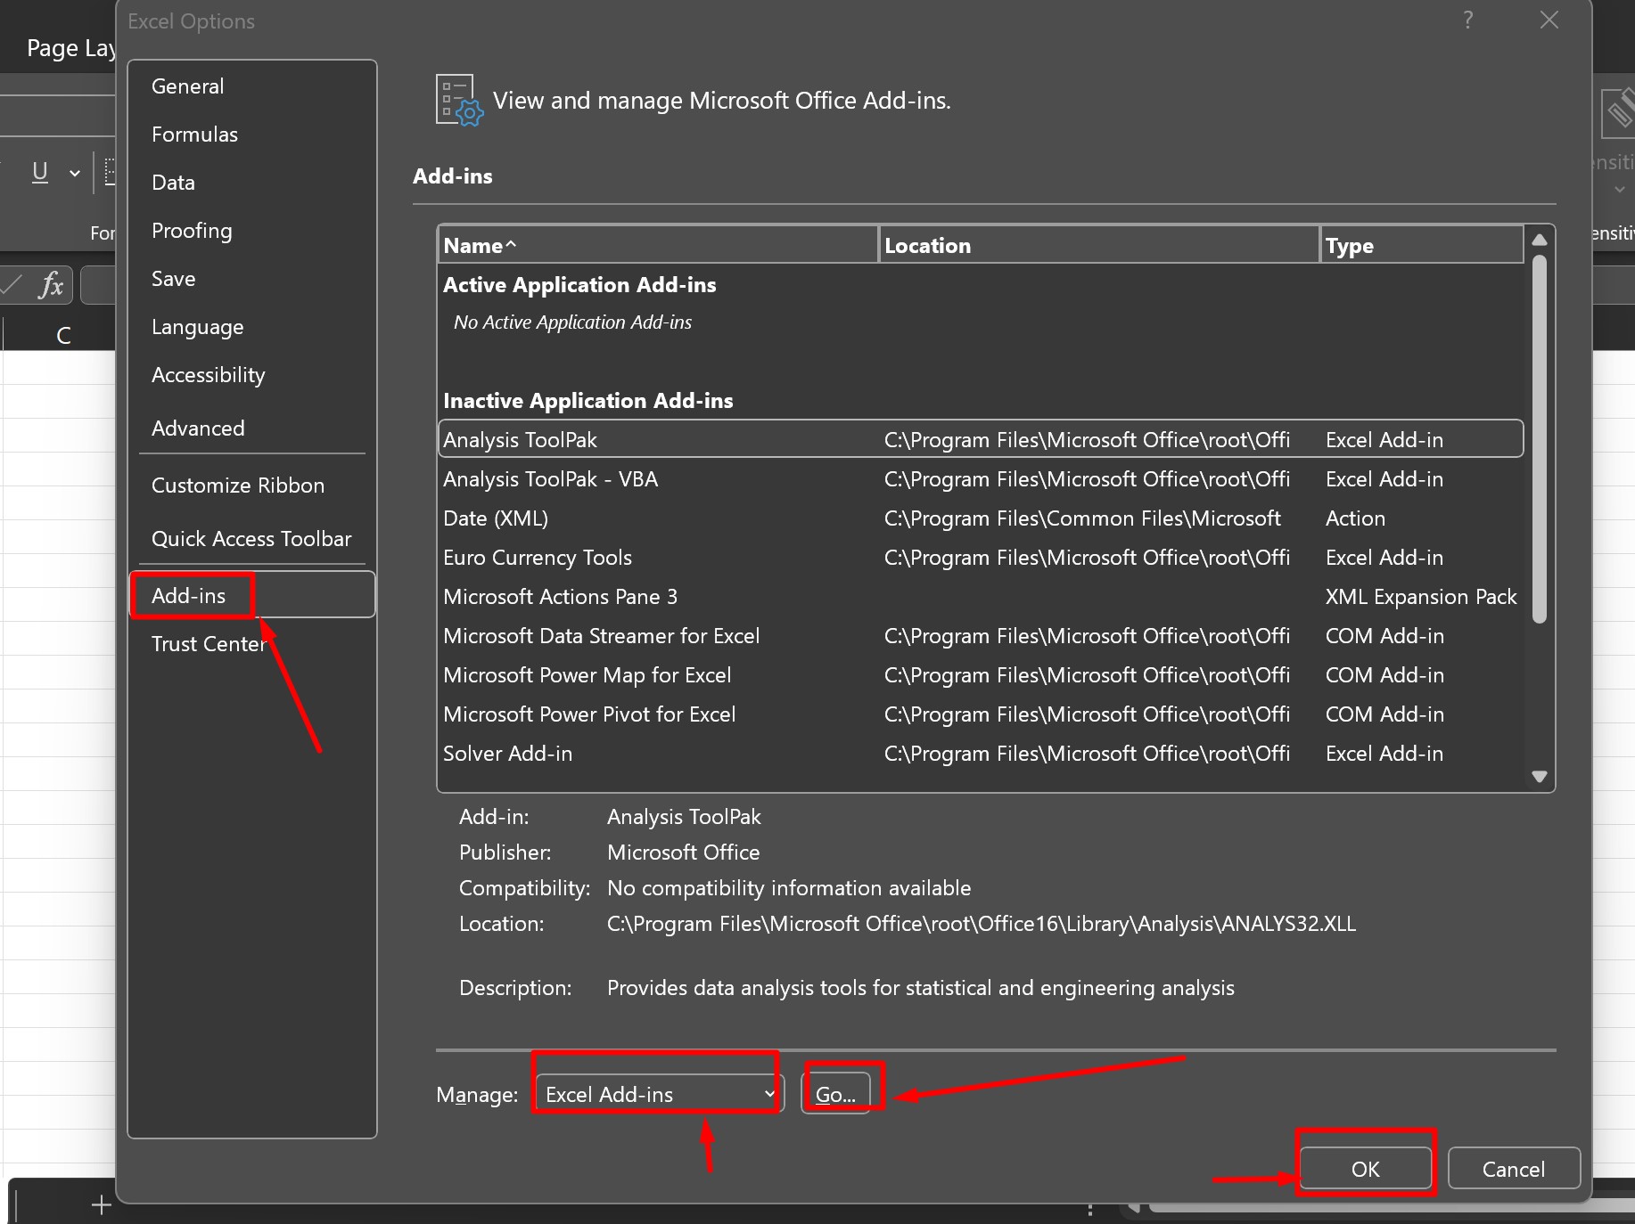Switch to the Customize Ribbon category
Screen dimensions: 1635x1224
[238, 486]
